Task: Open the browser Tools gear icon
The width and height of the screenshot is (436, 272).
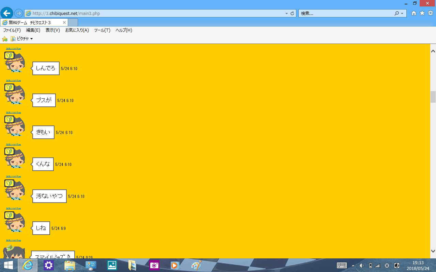Action: [431, 13]
